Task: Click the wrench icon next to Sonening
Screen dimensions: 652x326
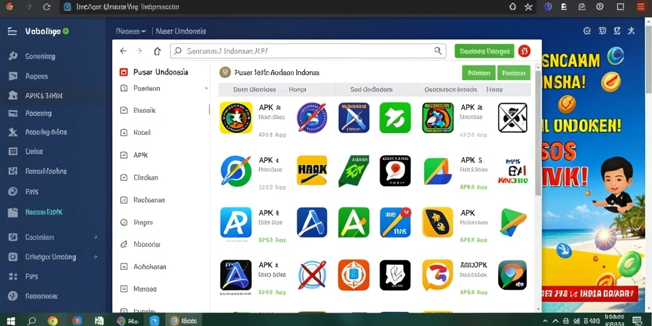Action: [x=13, y=56]
